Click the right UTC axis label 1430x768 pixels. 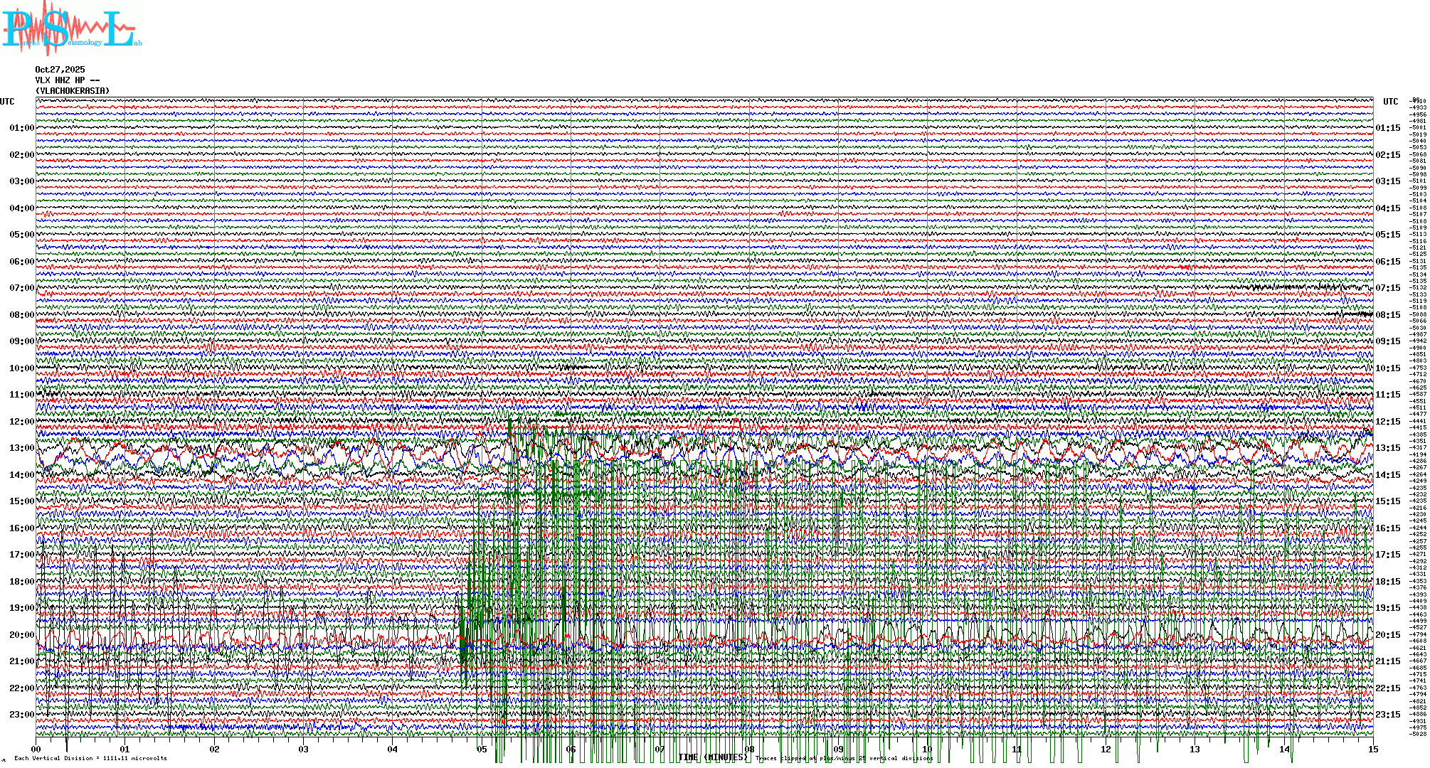coord(1390,102)
